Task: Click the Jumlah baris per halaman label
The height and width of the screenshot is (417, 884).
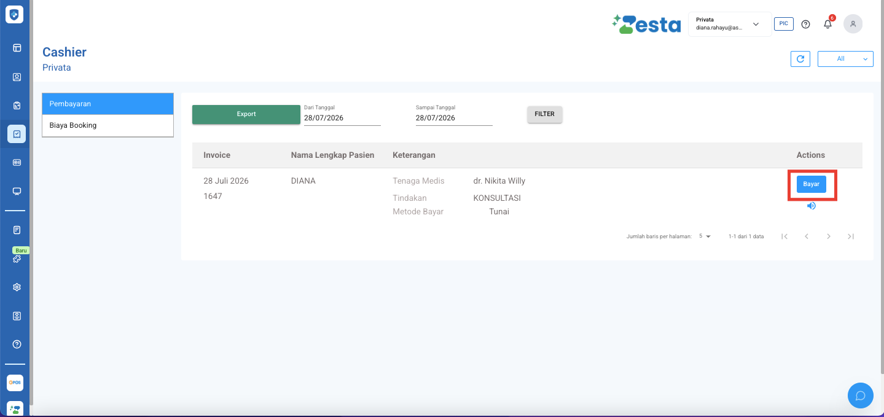Action: tap(659, 236)
